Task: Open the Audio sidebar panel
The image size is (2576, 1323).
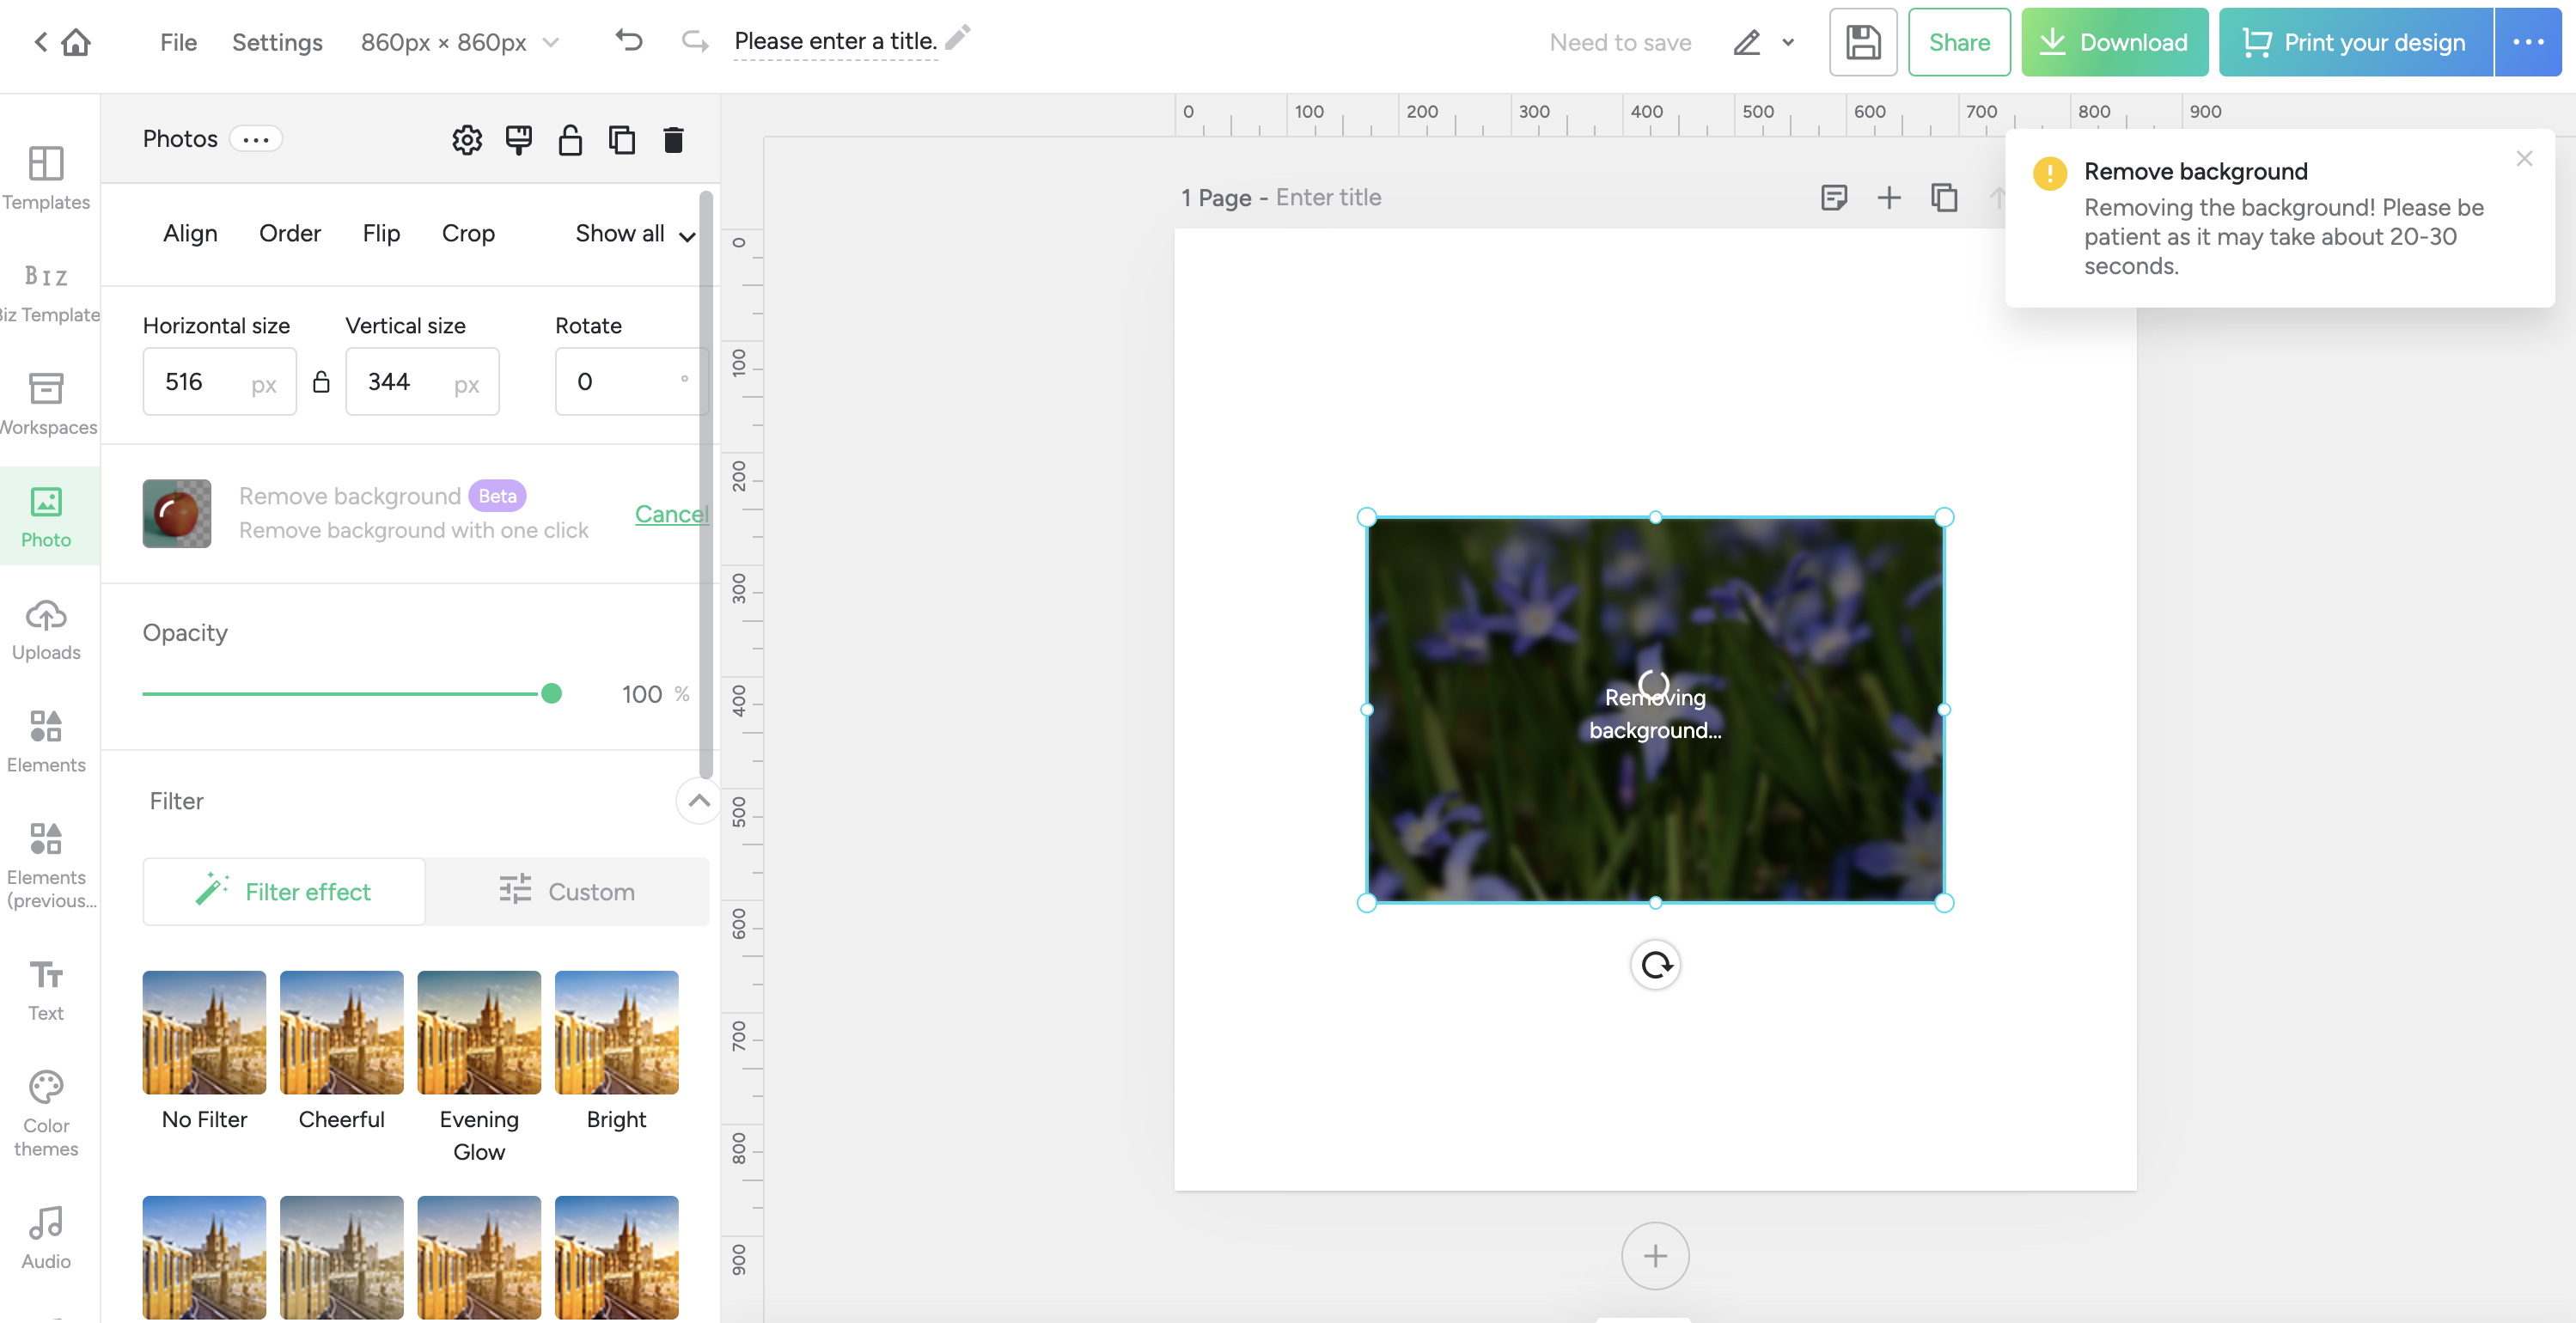Action: pos(46,1238)
